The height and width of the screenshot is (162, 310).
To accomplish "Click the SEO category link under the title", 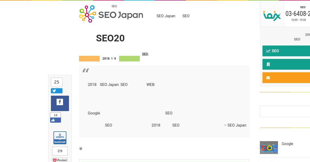I will coord(145,54).
